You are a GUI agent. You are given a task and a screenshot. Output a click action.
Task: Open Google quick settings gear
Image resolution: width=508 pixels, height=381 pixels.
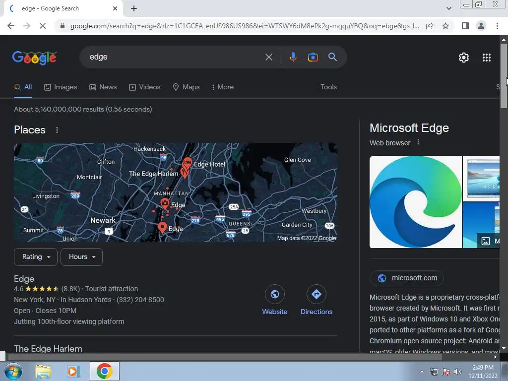464,58
